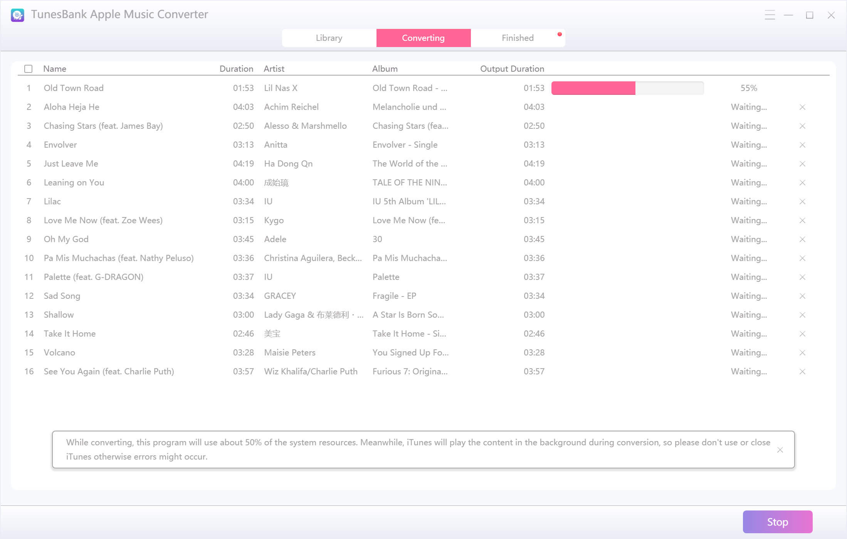Select Leaning on You track name
This screenshot has height=539, width=847.
point(74,182)
